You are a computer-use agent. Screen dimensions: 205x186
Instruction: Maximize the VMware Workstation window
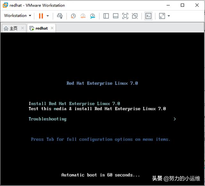click(x=182, y=5)
